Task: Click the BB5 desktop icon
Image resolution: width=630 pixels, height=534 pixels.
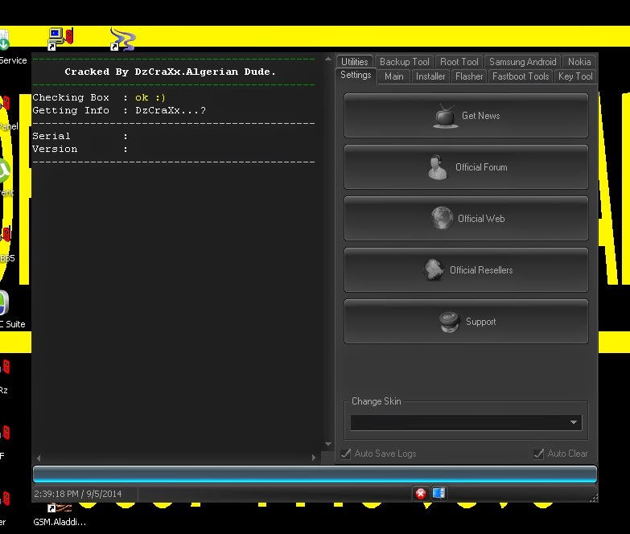Action: 7,245
